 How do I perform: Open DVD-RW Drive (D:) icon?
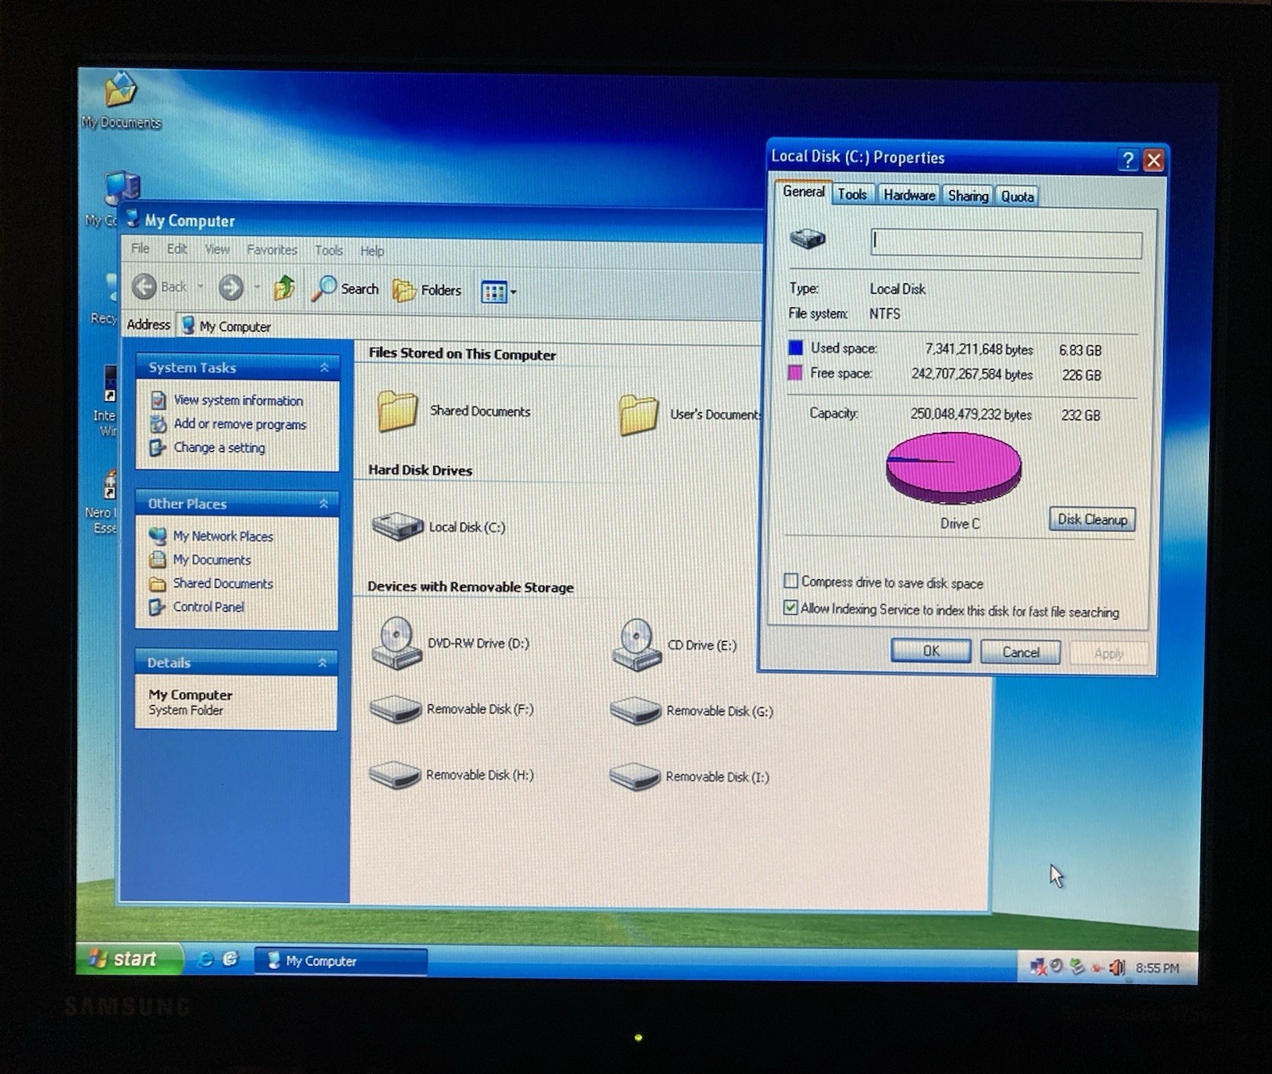(x=396, y=644)
